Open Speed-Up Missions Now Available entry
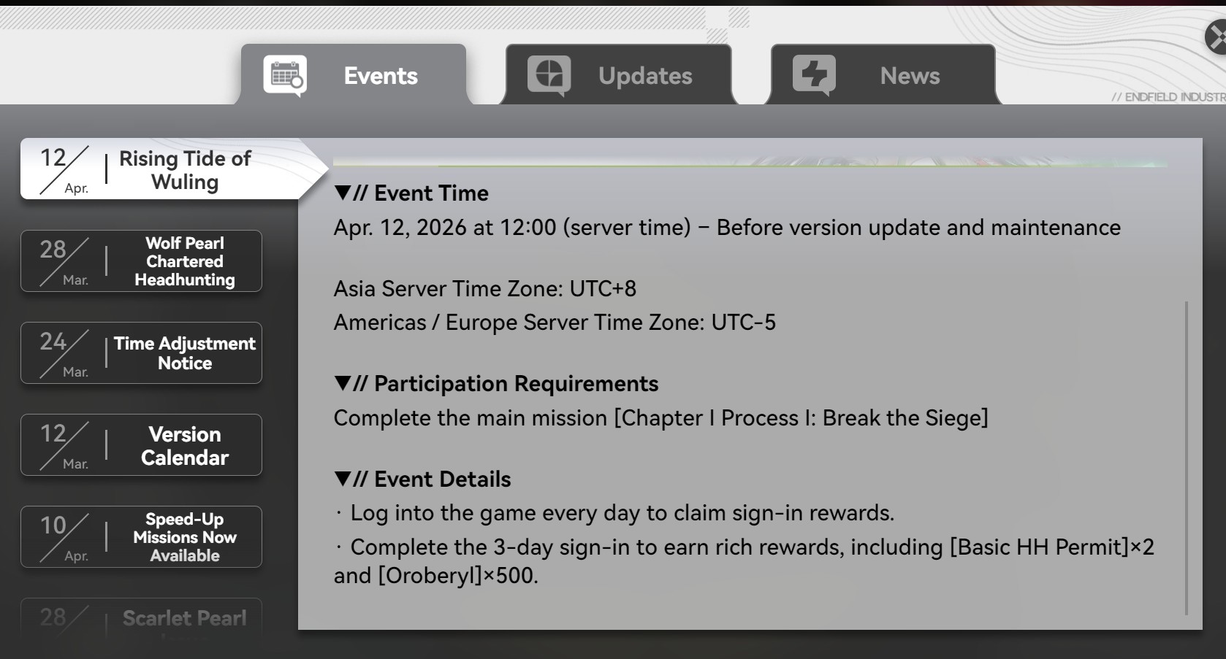Viewport: 1226px width, 659px height. click(141, 537)
